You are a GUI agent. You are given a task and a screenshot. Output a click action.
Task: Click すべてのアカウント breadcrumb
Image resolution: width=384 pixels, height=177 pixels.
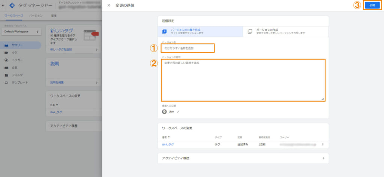click(x=68, y=2)
